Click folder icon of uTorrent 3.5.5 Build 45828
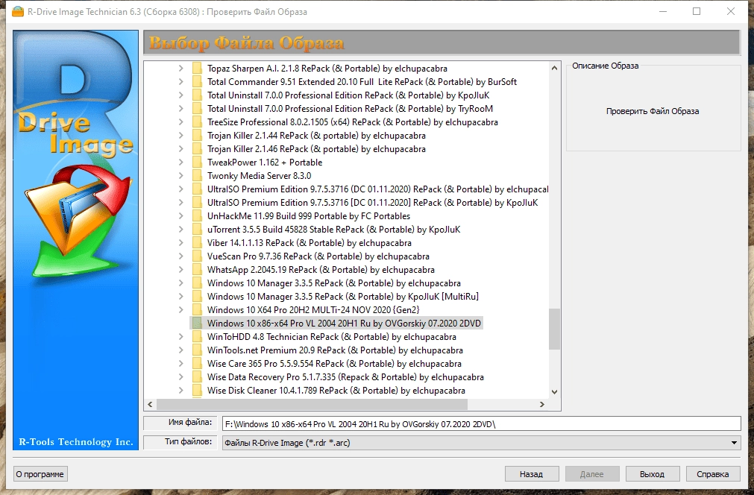The width and height of the screenshot is (754, 495). tap(197, 230)
